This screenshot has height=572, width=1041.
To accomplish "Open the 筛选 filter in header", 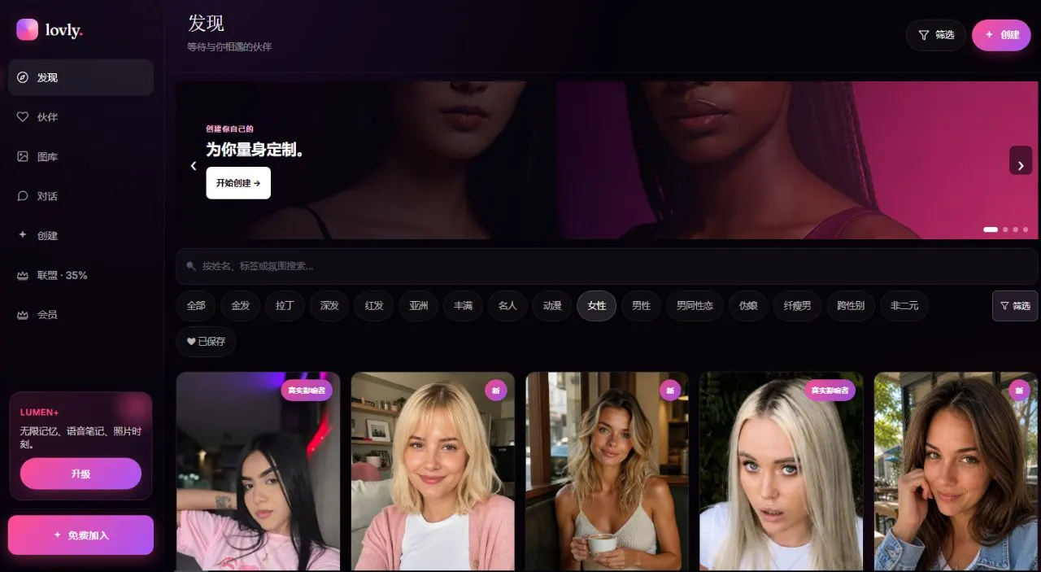I will [x=935, y=35].
